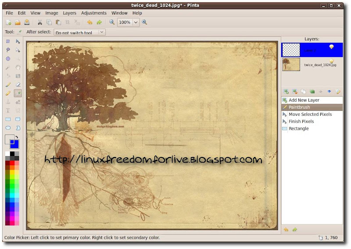Click the Save image toolbar icon
This screenshot has height=249, width=351.
27,22
